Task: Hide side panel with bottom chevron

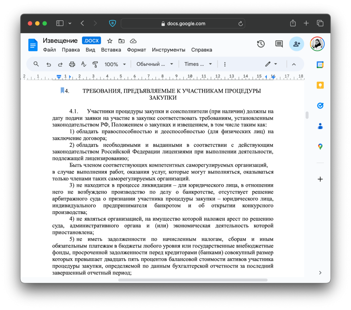Action: coord(320,273)
